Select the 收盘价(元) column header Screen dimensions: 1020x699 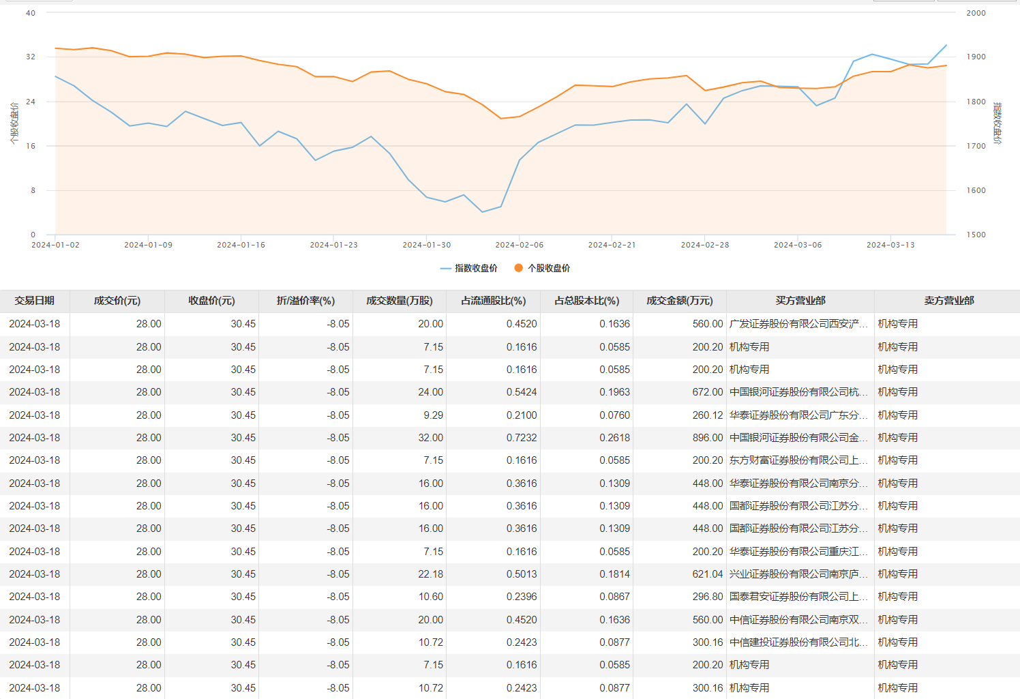[x=211, y=301]
